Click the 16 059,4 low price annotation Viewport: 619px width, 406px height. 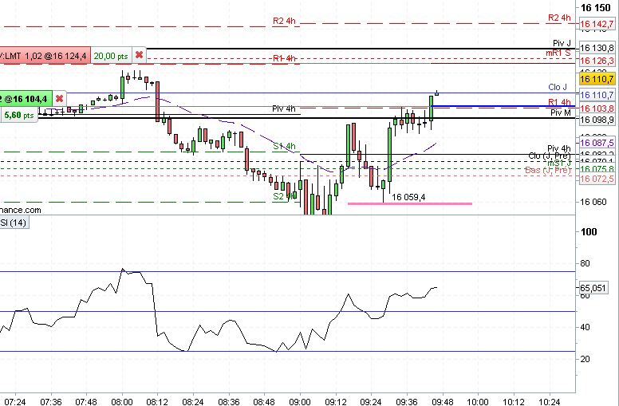click(x=408, y=197)
